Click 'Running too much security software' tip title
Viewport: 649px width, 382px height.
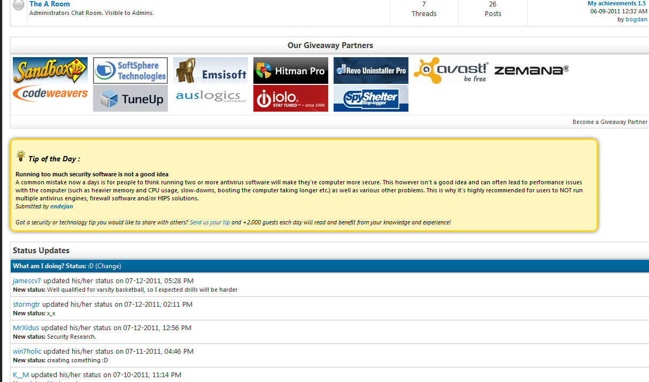click(92, 174)
